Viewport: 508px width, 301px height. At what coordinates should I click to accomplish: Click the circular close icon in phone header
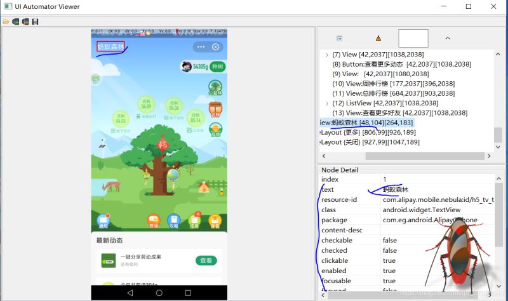point(215,47)
